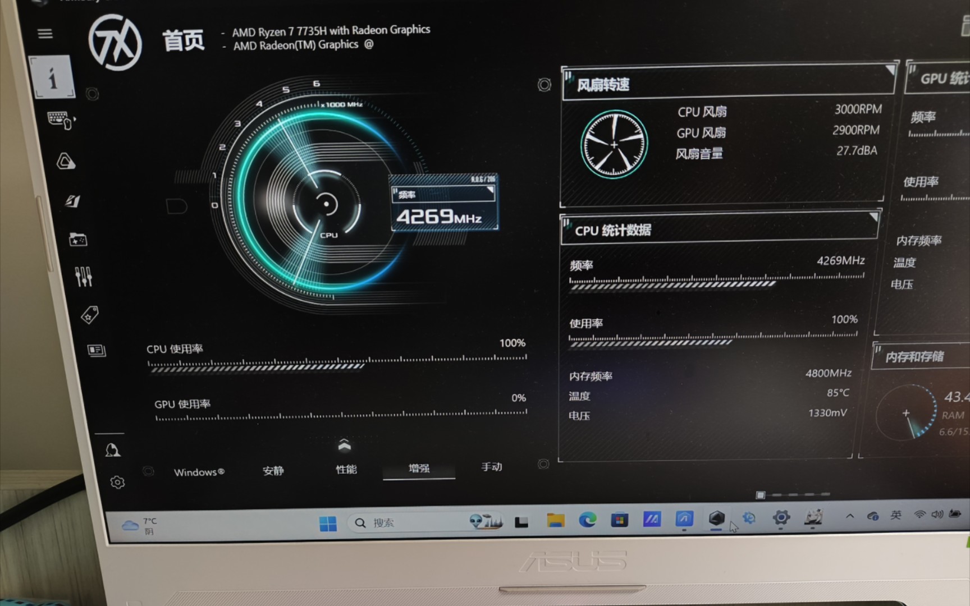Select the 增强 turbo mode

pos(419,468)
